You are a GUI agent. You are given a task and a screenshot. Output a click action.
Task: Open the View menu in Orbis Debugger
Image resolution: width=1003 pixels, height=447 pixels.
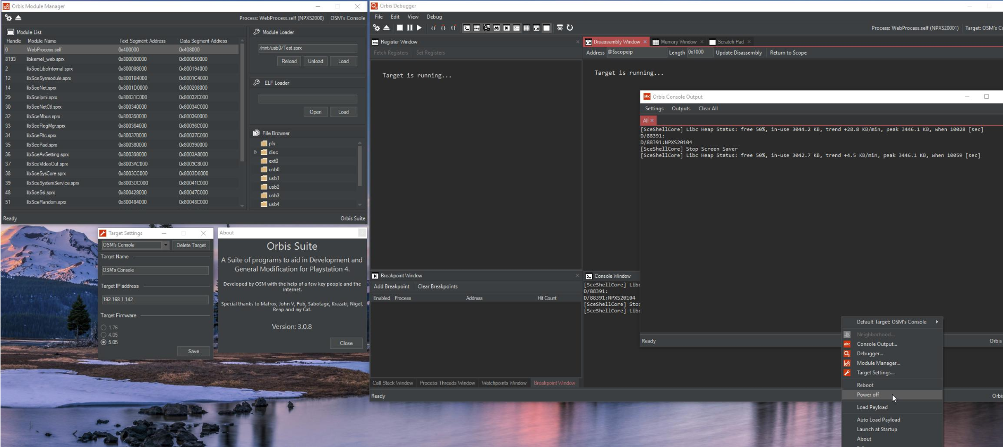point(413,17)
